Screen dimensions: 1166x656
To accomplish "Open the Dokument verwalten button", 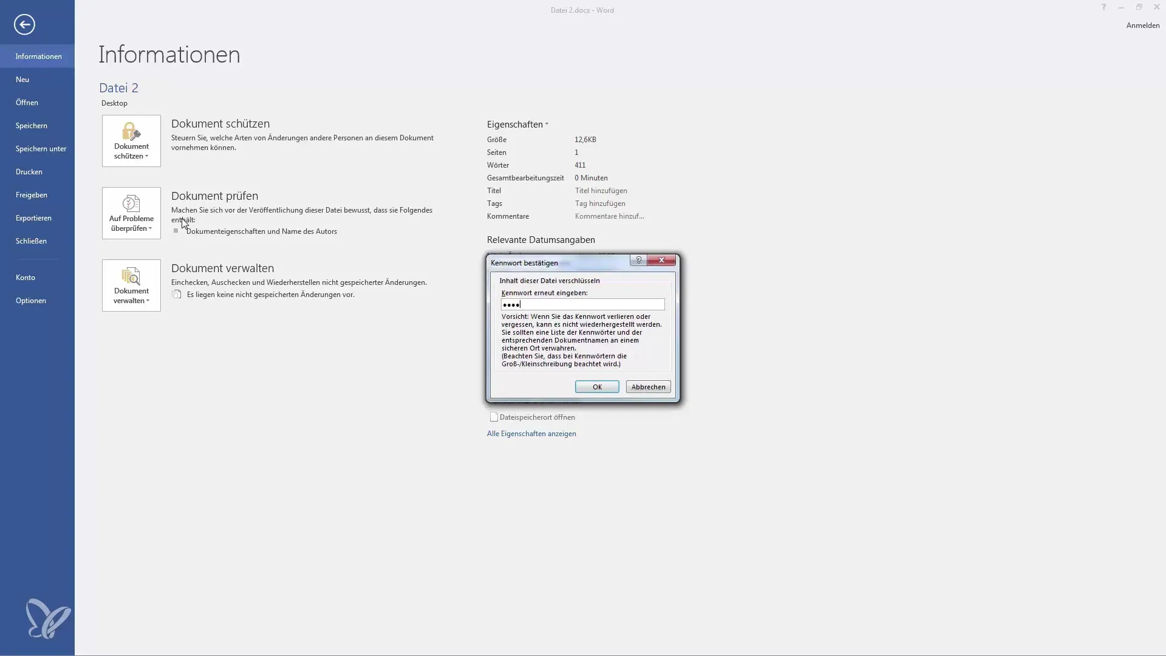I will point(131,285).
